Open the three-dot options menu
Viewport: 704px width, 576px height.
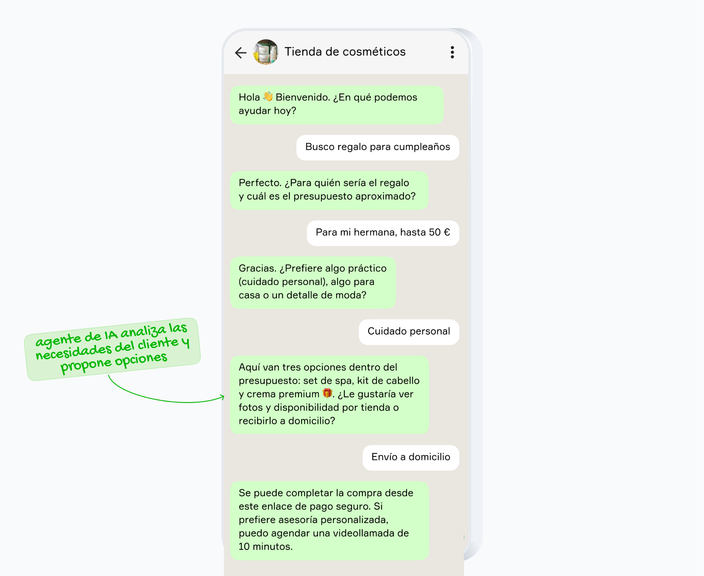(452, 52)
